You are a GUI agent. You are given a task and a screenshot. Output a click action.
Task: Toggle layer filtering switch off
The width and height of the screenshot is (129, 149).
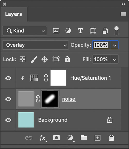coord(117,31)
